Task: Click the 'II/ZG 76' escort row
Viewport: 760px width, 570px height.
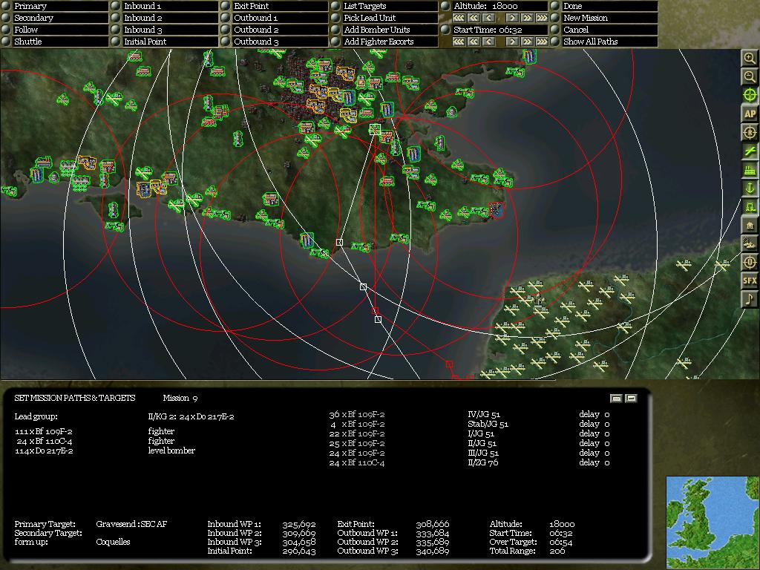Action: [x=469, y=462]
